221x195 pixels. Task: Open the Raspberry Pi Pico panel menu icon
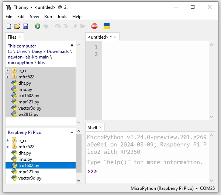point(72,132)
